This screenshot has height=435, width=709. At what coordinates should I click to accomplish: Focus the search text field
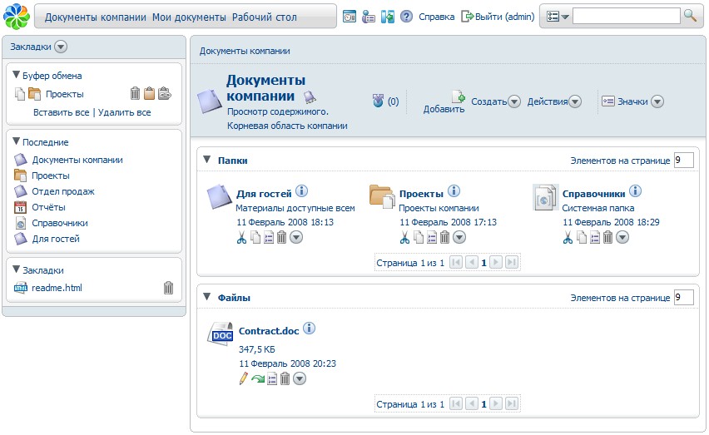[x=627, y=17]
